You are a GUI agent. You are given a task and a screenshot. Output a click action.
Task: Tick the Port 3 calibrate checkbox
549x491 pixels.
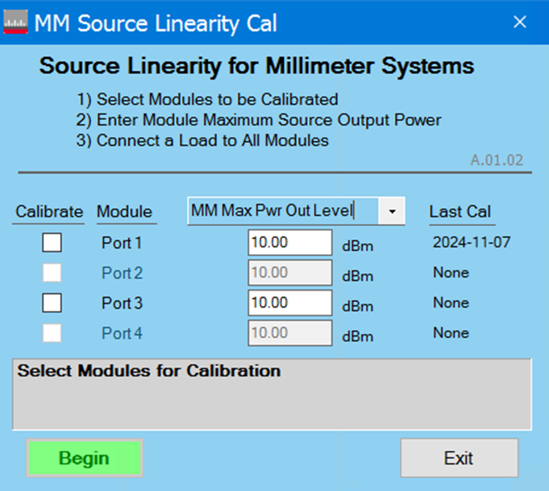point(52,303)
